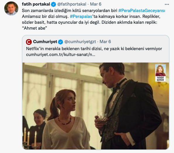Viewport: 174px width, 153px height.
Task: Click the fatih portakal display name
Action: (36, 4)
